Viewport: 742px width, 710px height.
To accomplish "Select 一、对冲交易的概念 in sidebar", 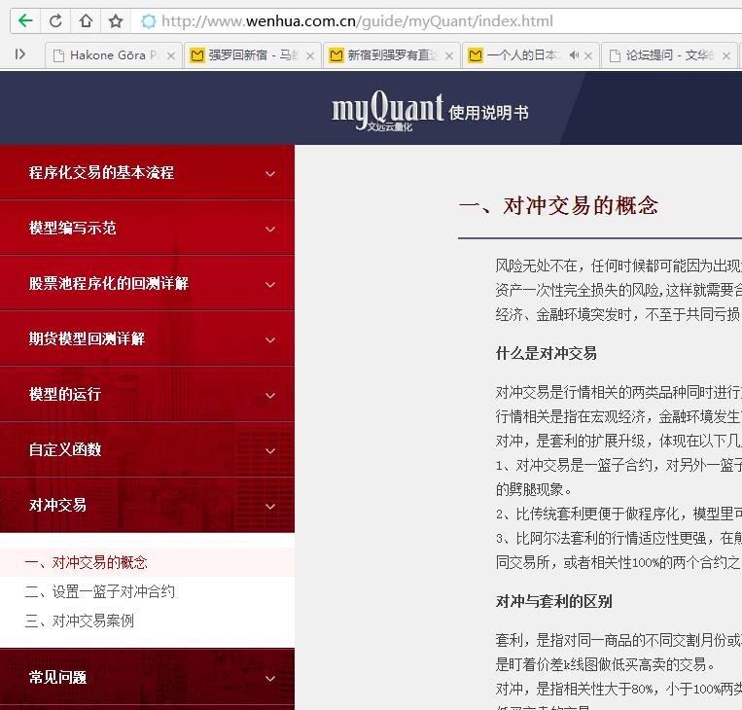I will pos(87,562).
